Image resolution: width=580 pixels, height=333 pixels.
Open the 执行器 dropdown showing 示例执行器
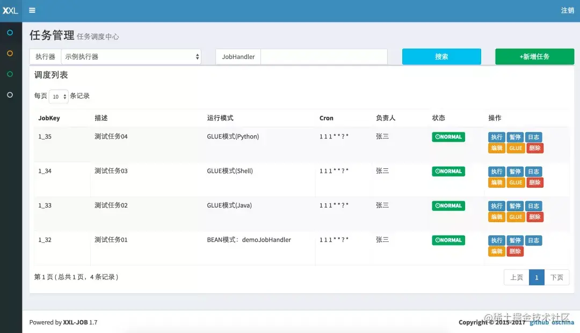point(131,56)
